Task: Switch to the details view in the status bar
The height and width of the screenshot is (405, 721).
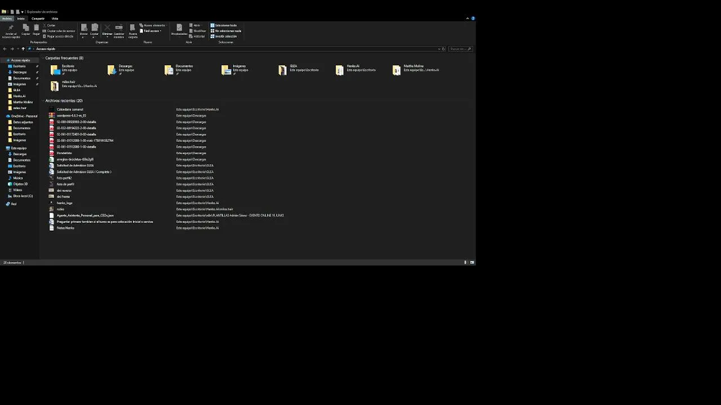Action: (x=466, y=263)
